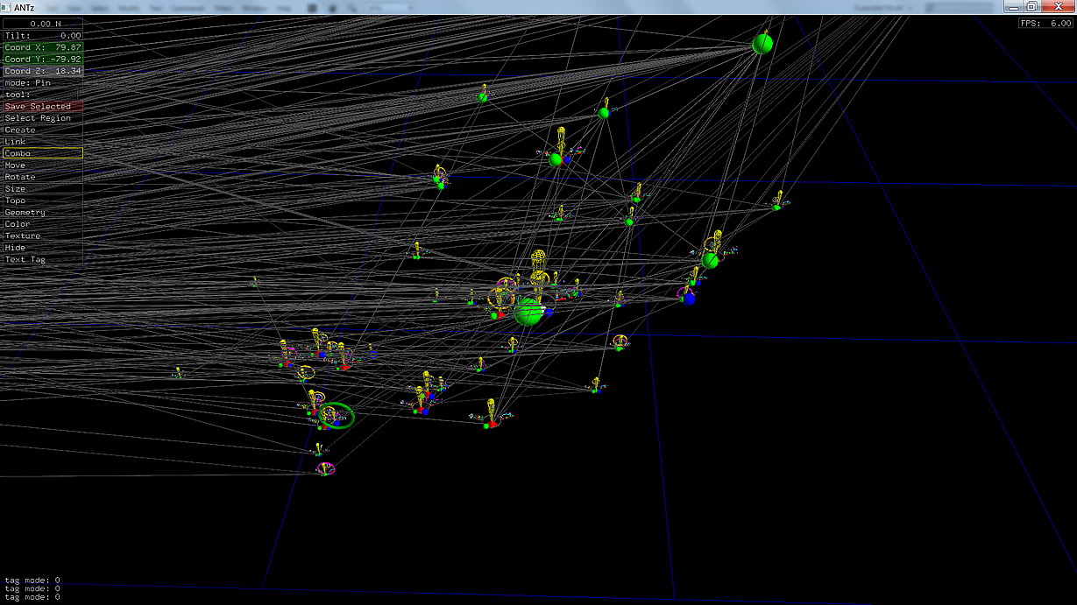1077x605 pixels.
Task: Click the largest green sphere node
Action: 528,312
